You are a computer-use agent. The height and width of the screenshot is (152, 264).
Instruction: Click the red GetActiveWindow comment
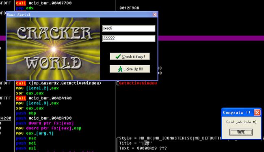pyautogui.click(x=138, y=83)
